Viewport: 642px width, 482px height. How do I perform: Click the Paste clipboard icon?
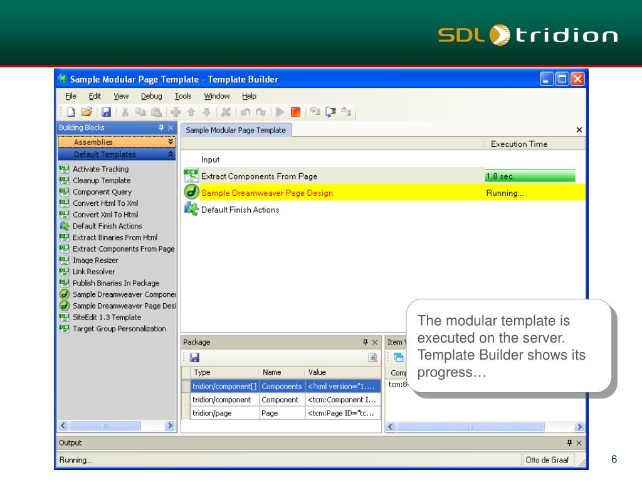click(156, 112)
